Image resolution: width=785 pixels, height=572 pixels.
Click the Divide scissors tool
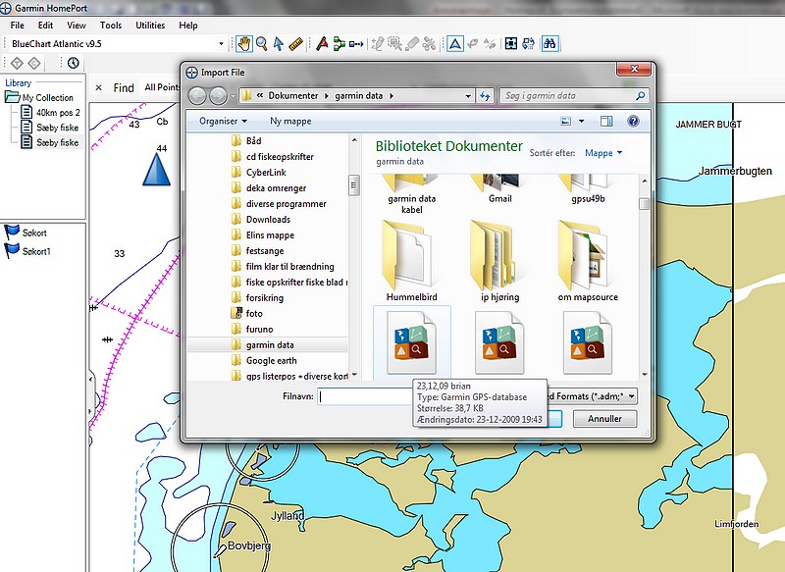click(x=429, y=44)
